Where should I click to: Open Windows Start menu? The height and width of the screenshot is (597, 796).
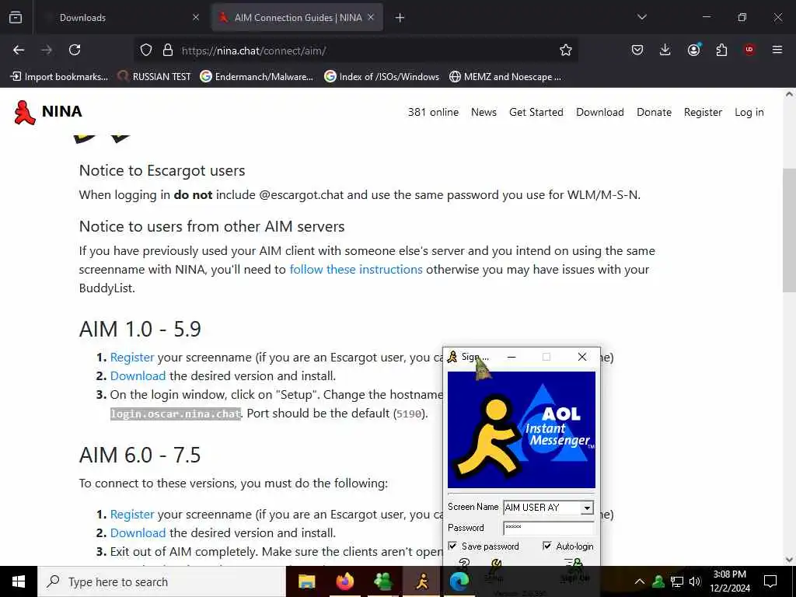19,581
